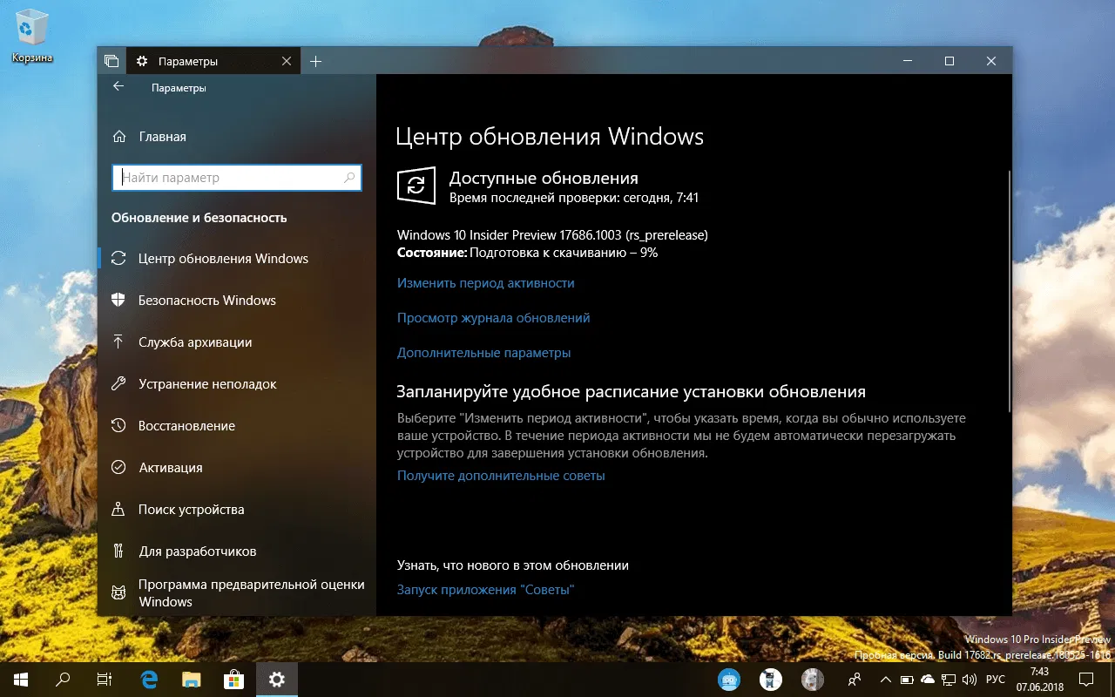This screenshot has height=697, width=1115.
Task: Click into the Найти параметр search field
Action: click(x=236, y=177)
